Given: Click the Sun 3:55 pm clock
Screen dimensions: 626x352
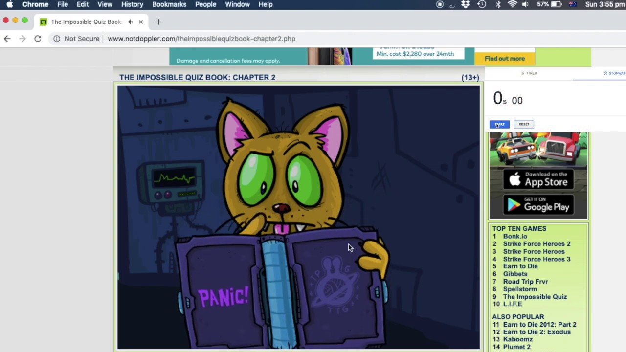Looking at the screenshot, I should point(604,4).
